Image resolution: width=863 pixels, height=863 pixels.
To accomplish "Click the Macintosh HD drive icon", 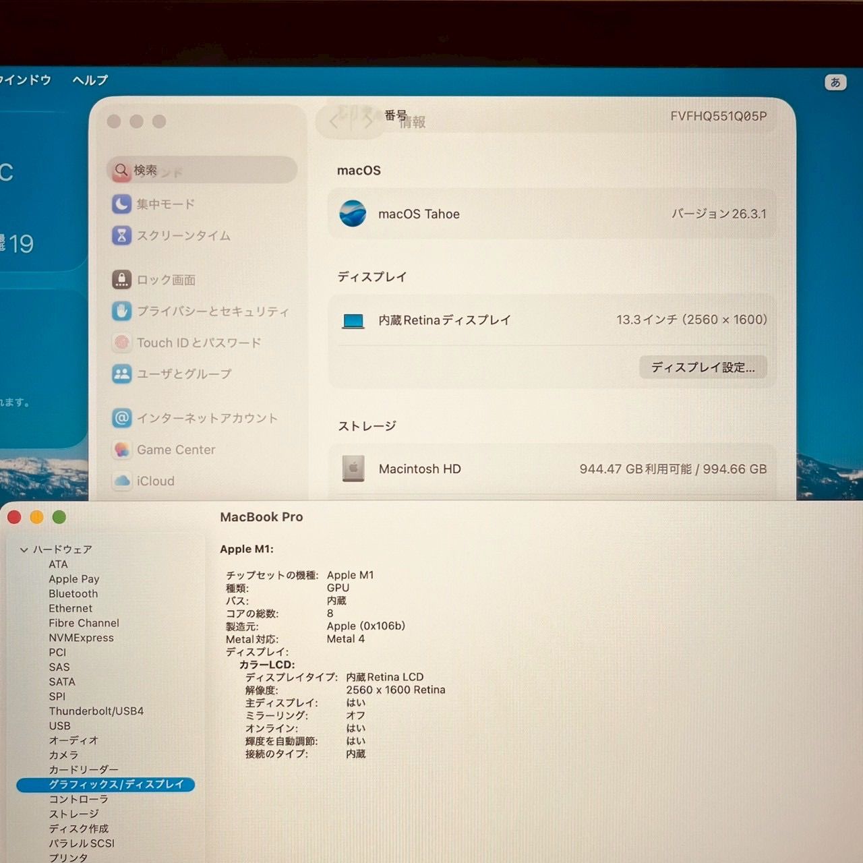I will pos(353,469).
